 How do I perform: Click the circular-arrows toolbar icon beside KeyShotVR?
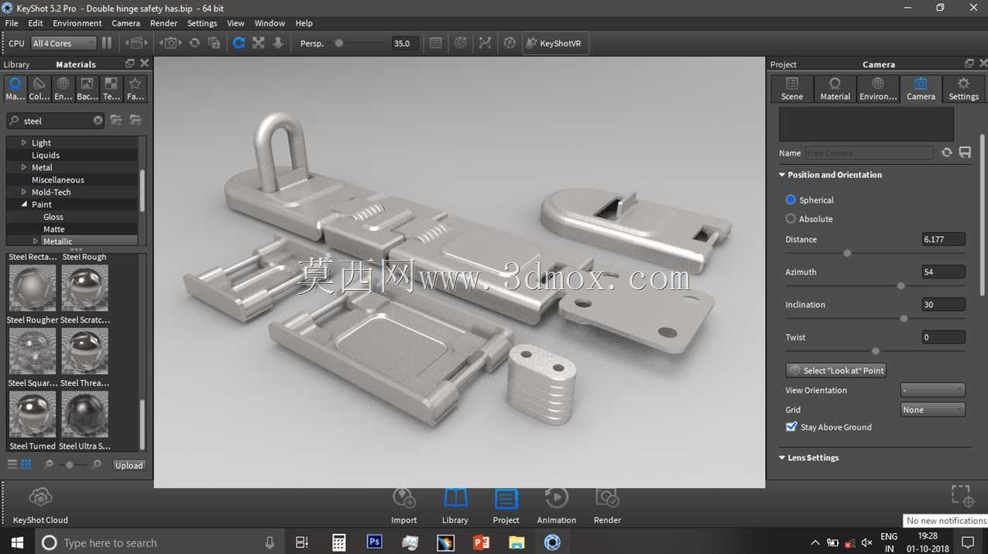pyautogui.click(x=509, y=43)
